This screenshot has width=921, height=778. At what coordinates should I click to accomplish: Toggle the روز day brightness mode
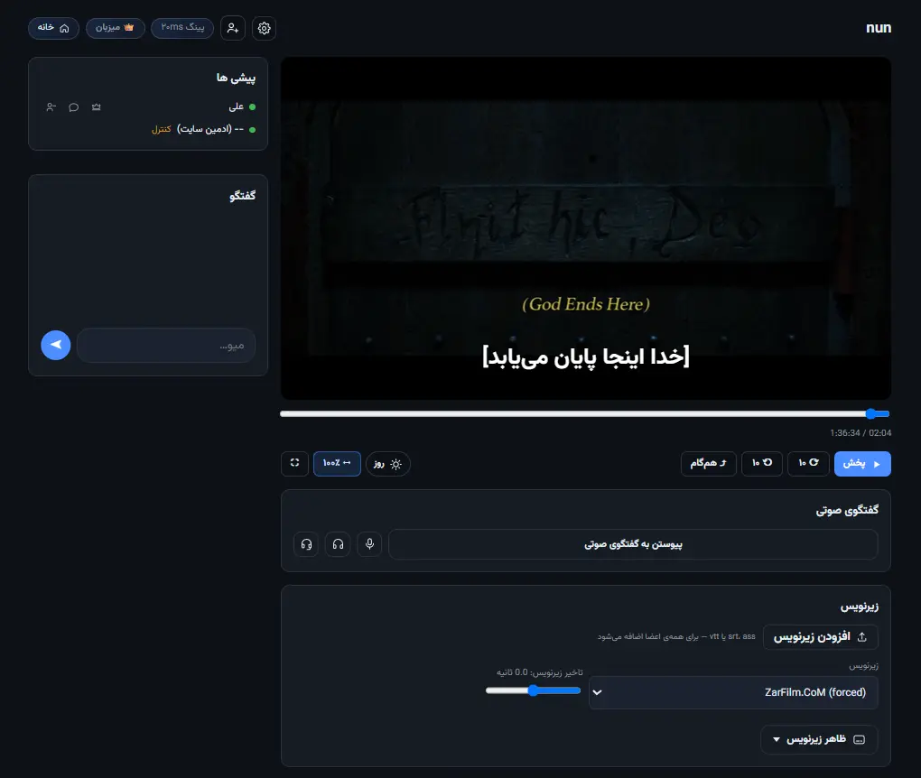coord(387,464)
